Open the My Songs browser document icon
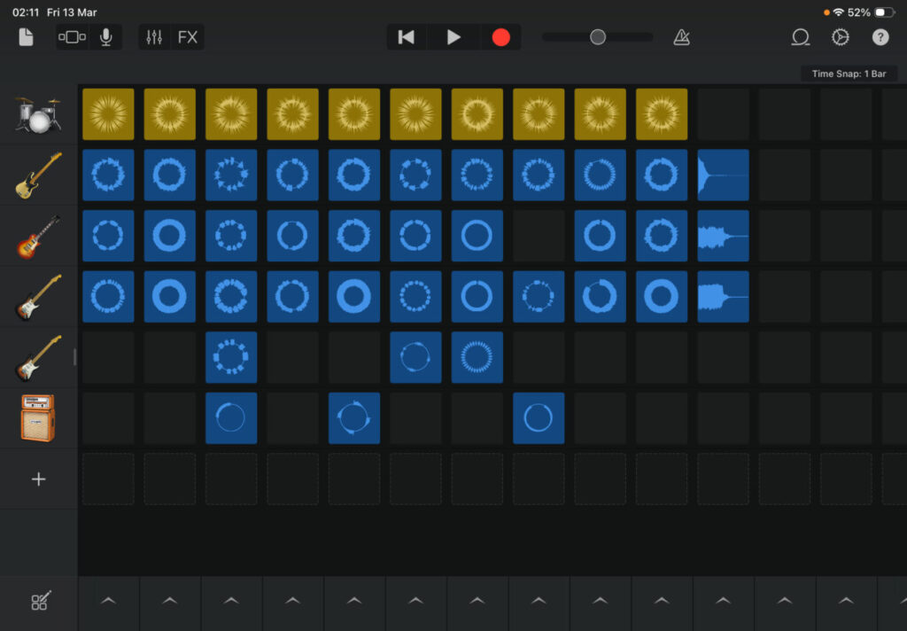Image resolution: width=907 pixels, height=631 pixels. click(26, 37)
